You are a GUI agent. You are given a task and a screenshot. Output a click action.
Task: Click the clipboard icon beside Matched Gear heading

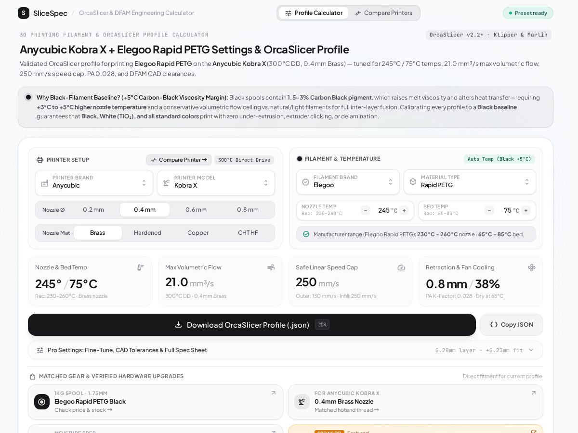coord(32,376)
